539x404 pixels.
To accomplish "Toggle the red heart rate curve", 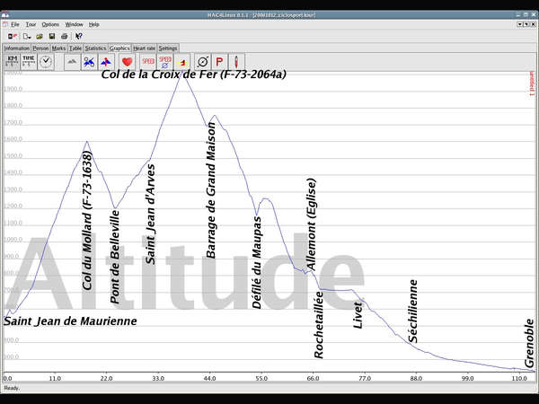I will tap(128, 62).
